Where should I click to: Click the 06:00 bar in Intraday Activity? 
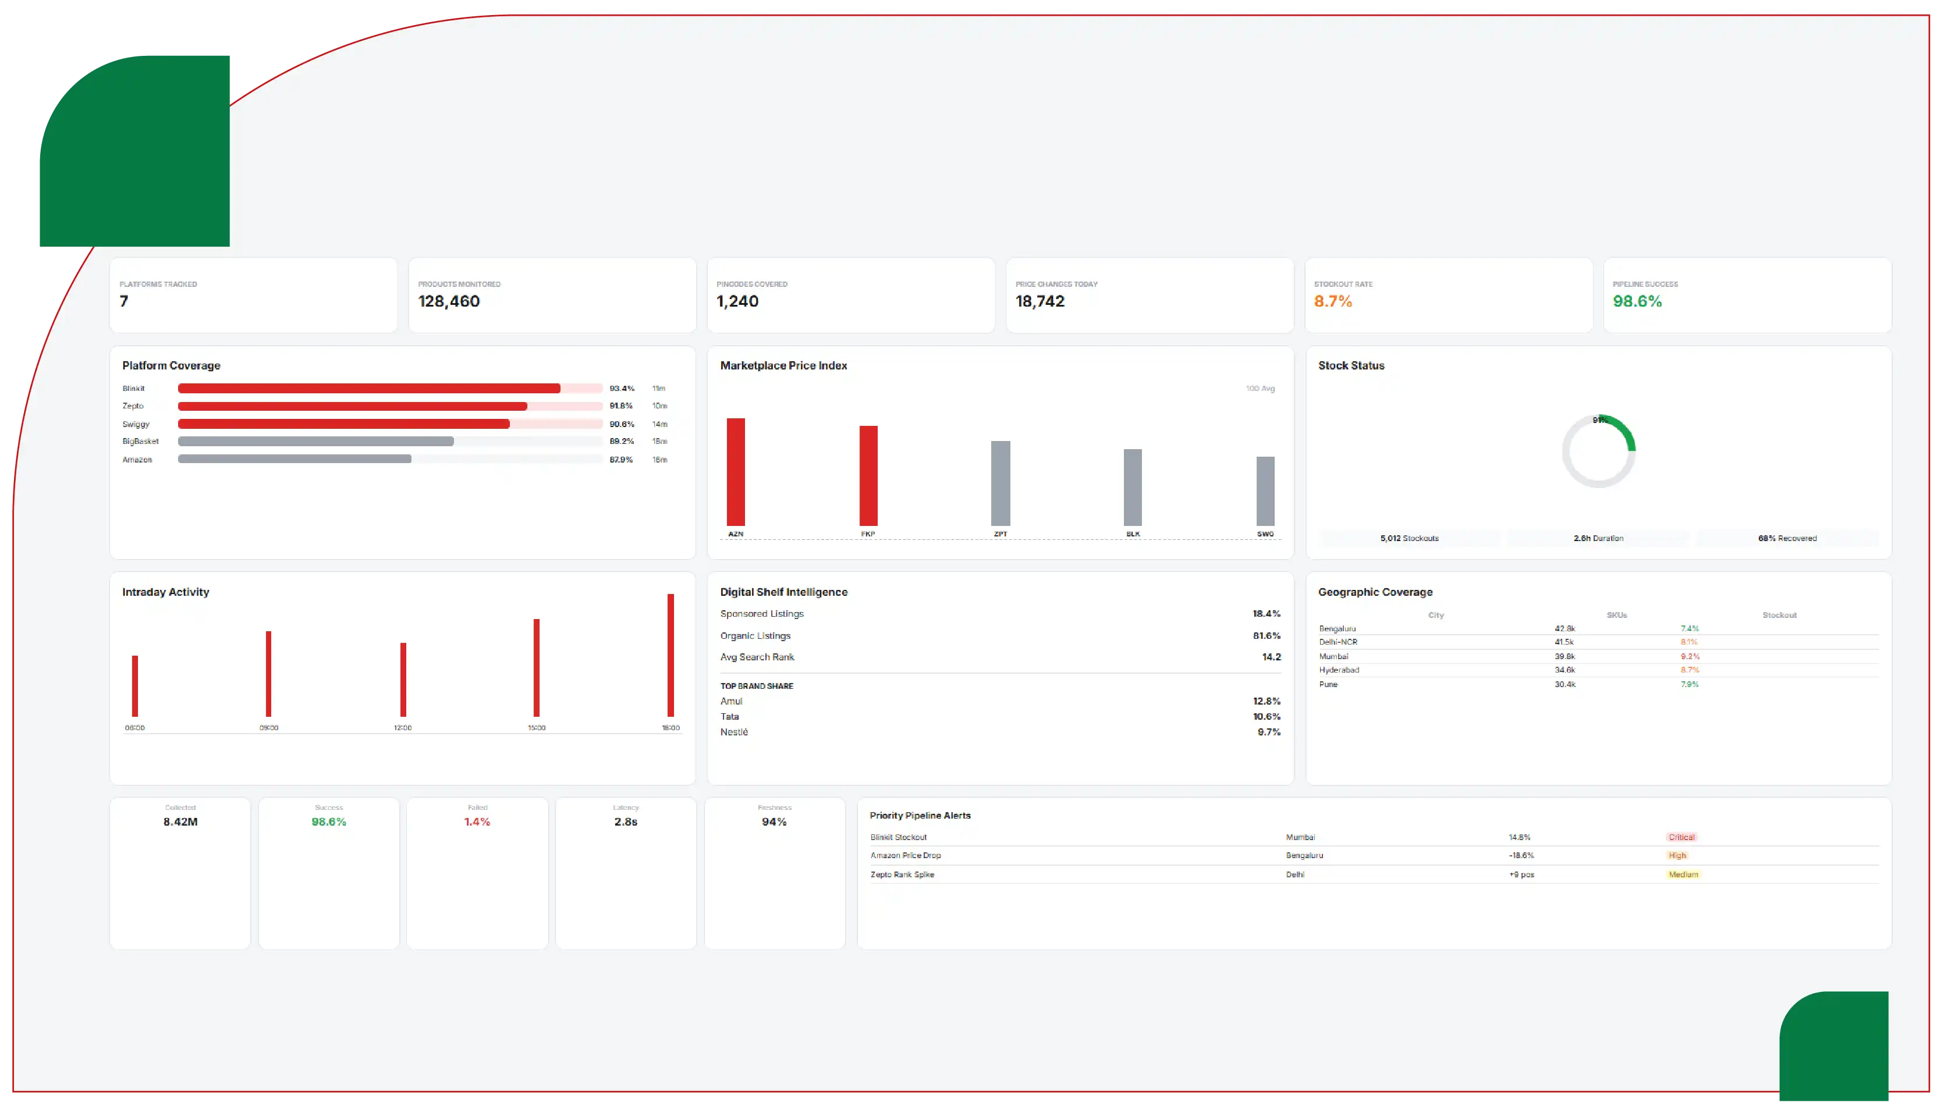(x=134, y=686)
